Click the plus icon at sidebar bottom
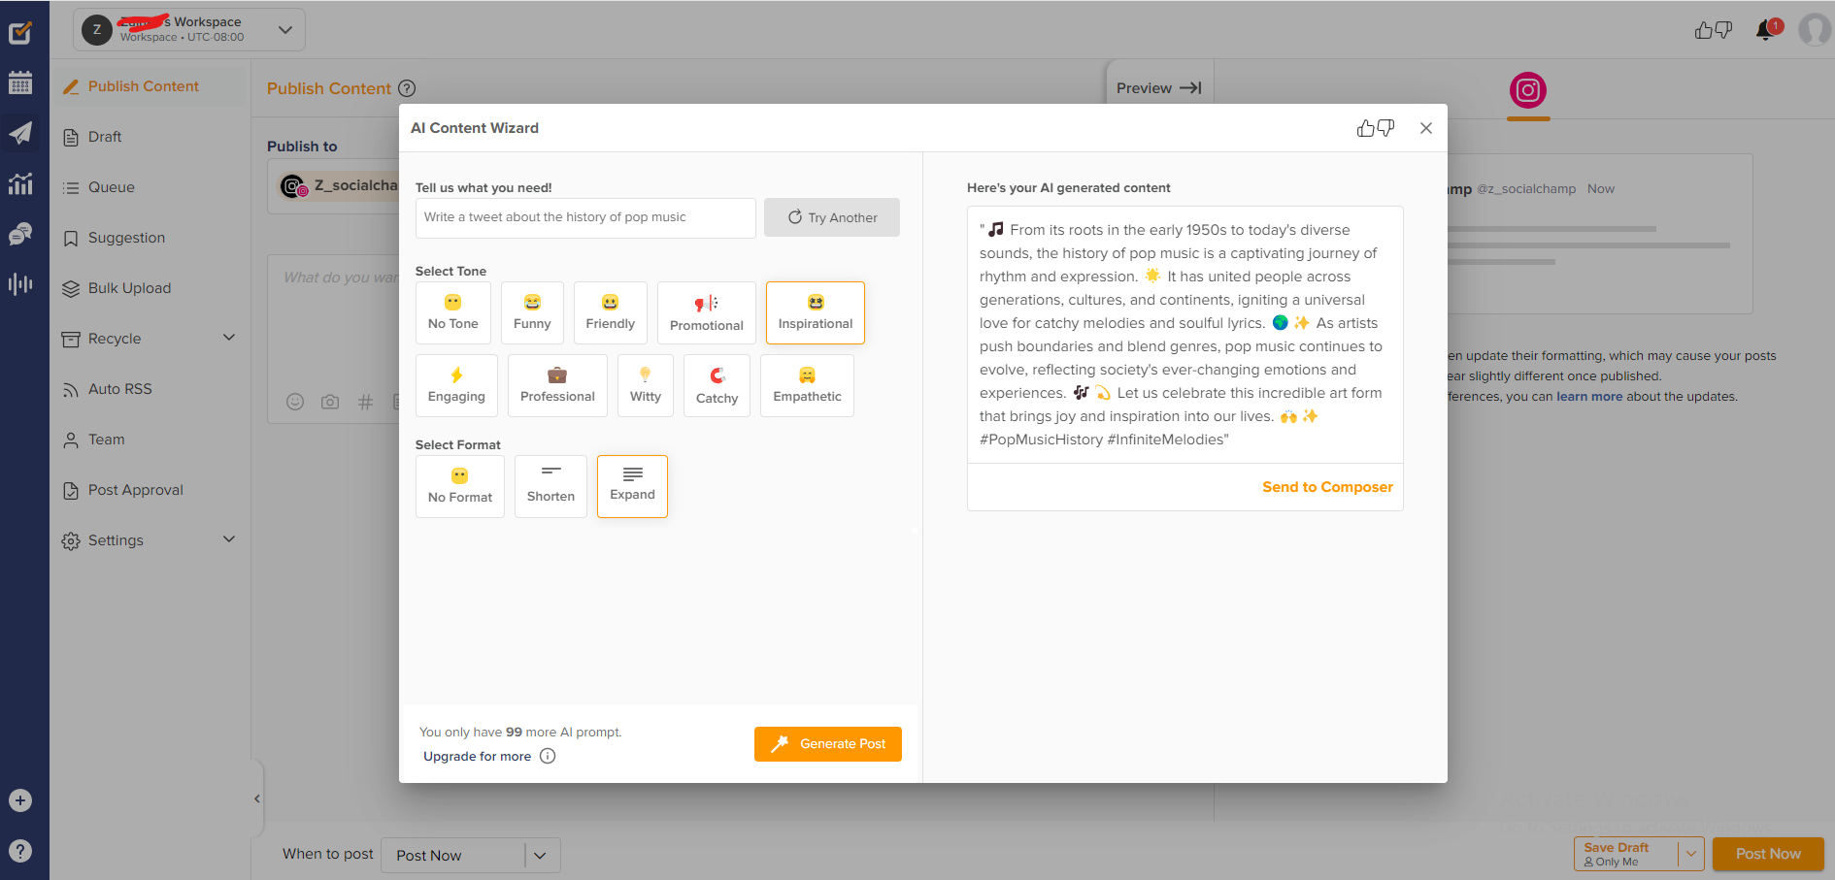The width and height of the screenshot is (1835, 880). point(19,800)
